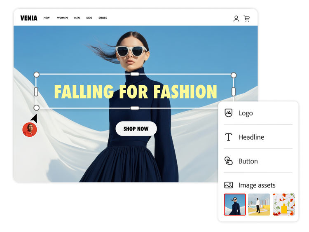This screenshot has height=232, width=309.
Task: Click the Logo shield icon
Action: pos(228,113)
